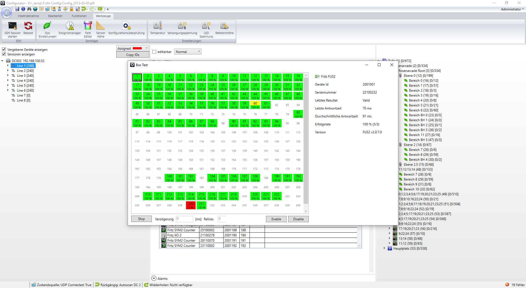Click the save floppy-disk icon in quick access

(x=17, y=9)
